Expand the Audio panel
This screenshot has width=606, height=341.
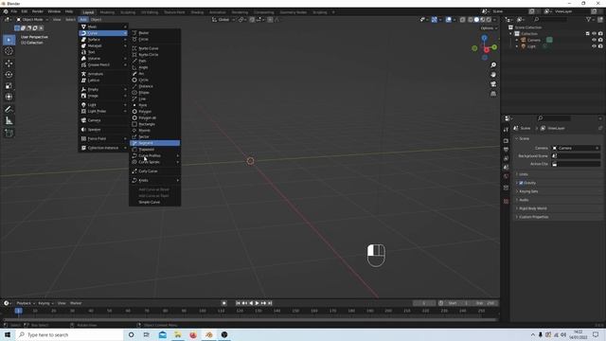tap(557, 200)
